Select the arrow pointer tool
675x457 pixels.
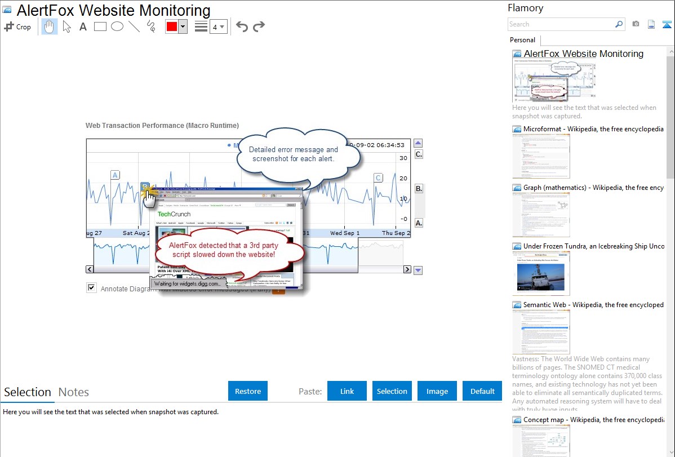(66, 26)
